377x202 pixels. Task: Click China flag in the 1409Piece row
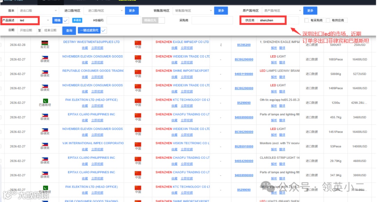pyautogui.click(x=138, y=86)
